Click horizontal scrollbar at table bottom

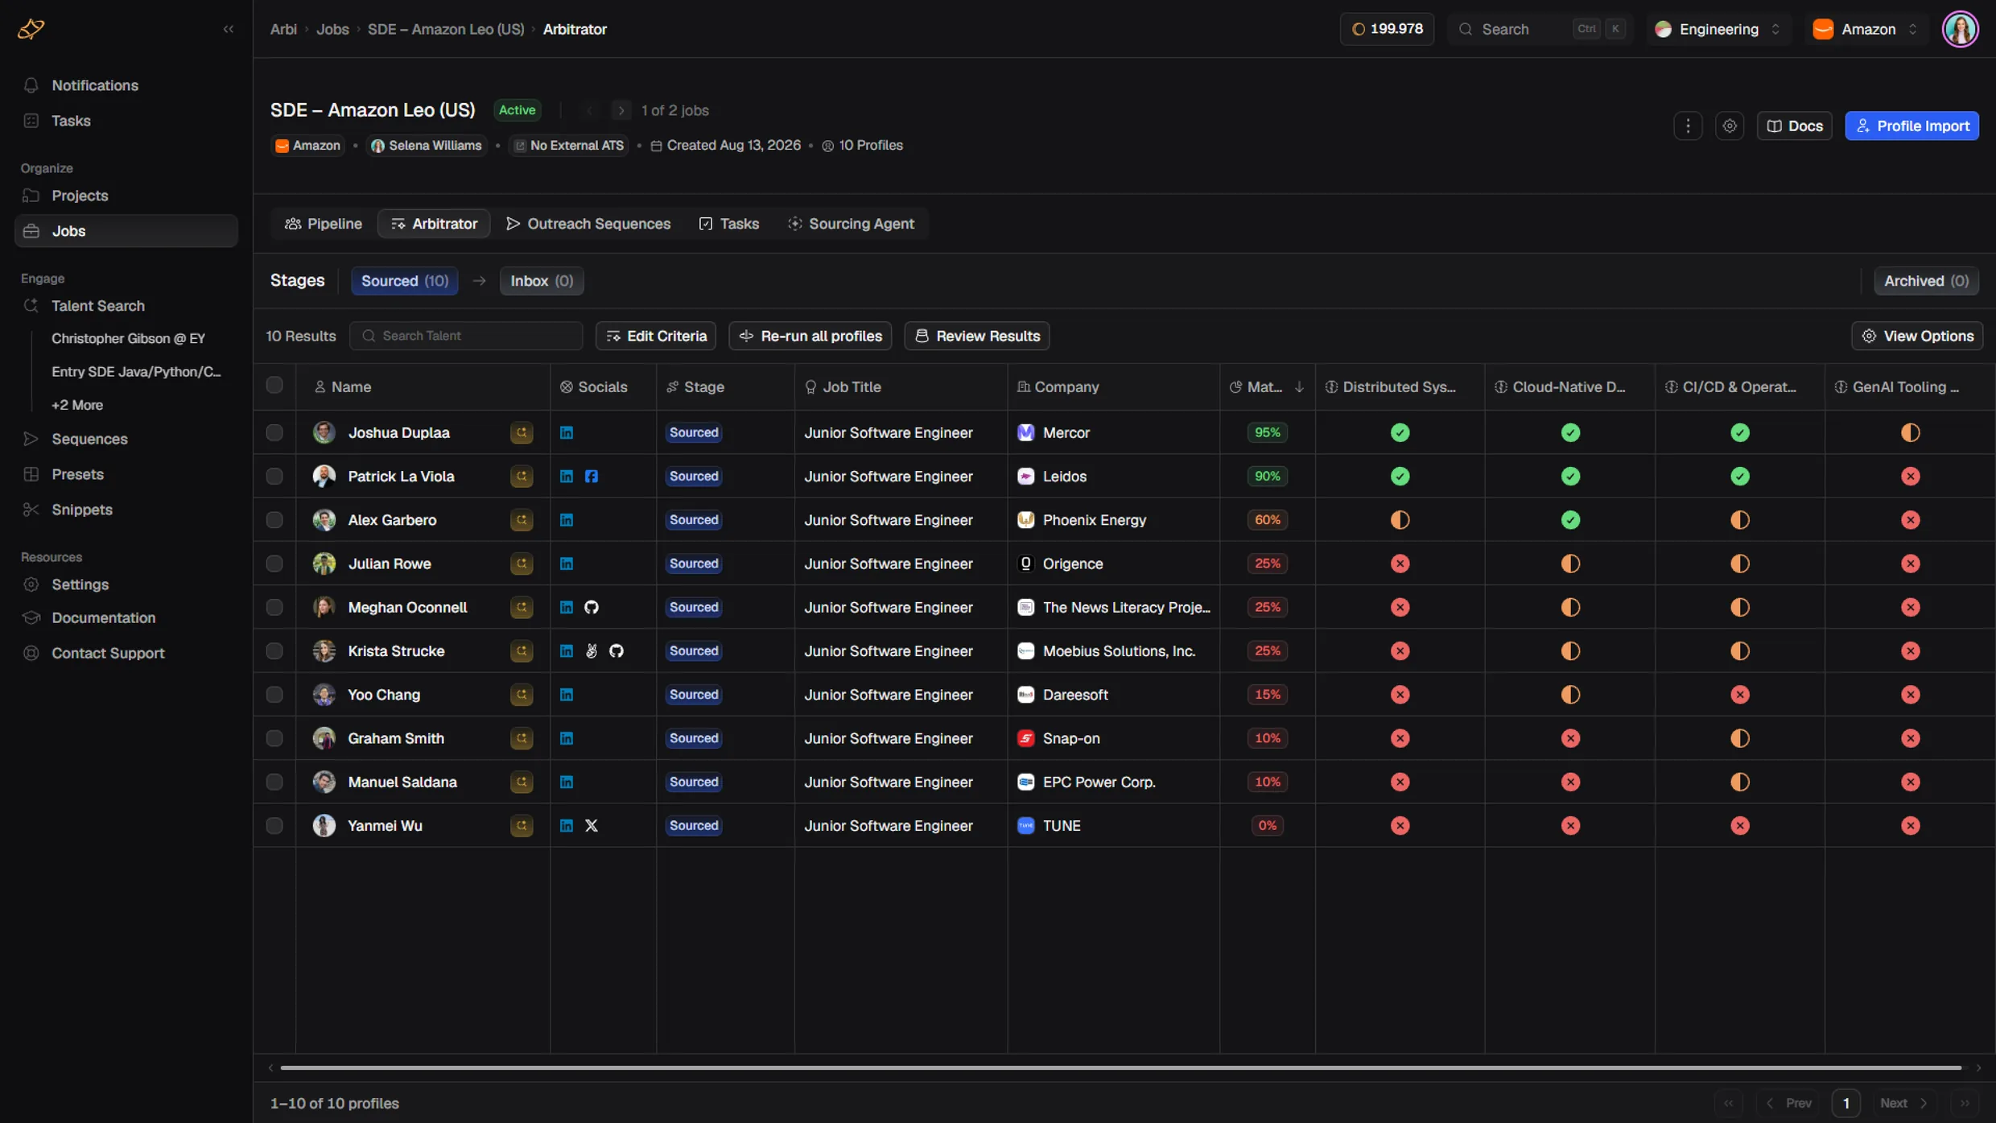1120,1067
